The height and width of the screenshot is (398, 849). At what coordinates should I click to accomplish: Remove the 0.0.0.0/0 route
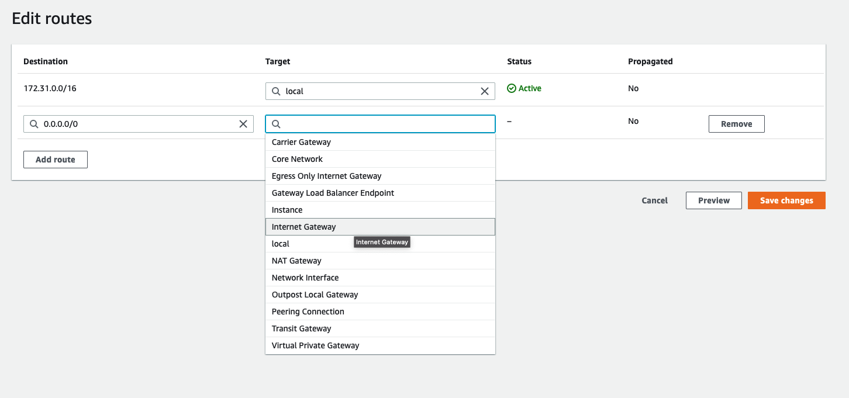click(x=736, y=124)
